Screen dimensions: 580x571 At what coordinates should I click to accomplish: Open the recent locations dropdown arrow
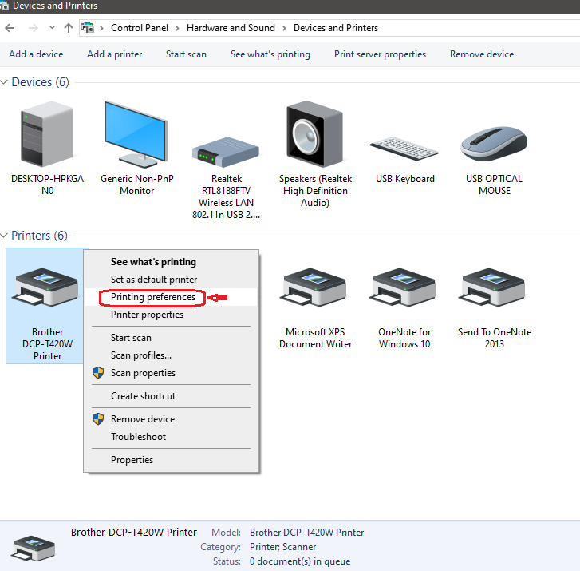point(52,27)
